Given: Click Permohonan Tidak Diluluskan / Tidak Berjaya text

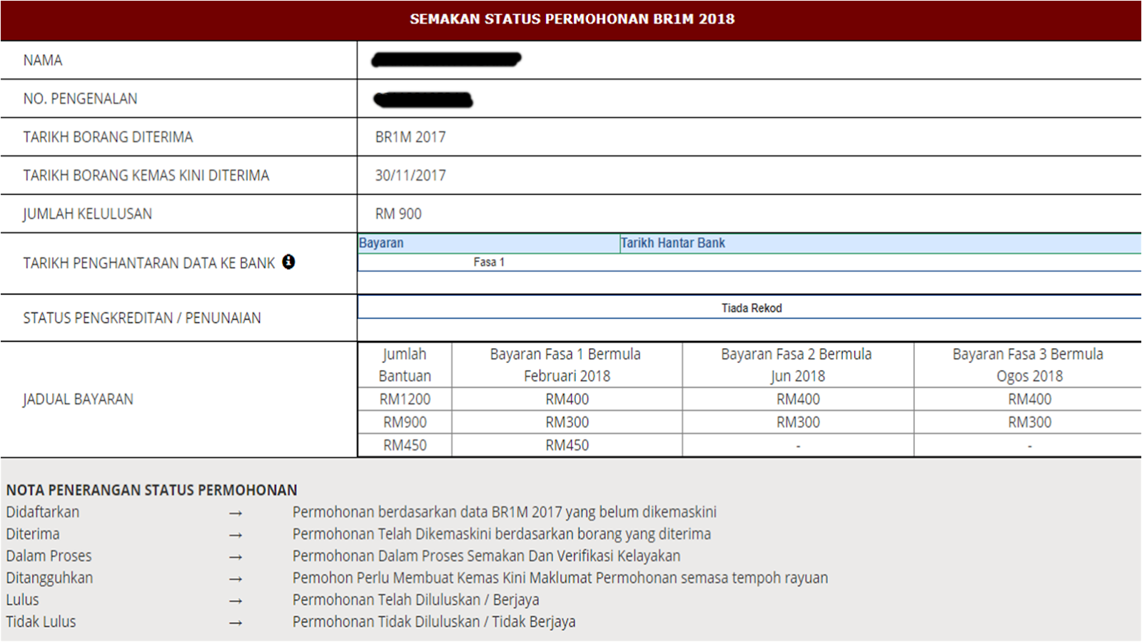Looking at the screenshot, I should (434, 622).
